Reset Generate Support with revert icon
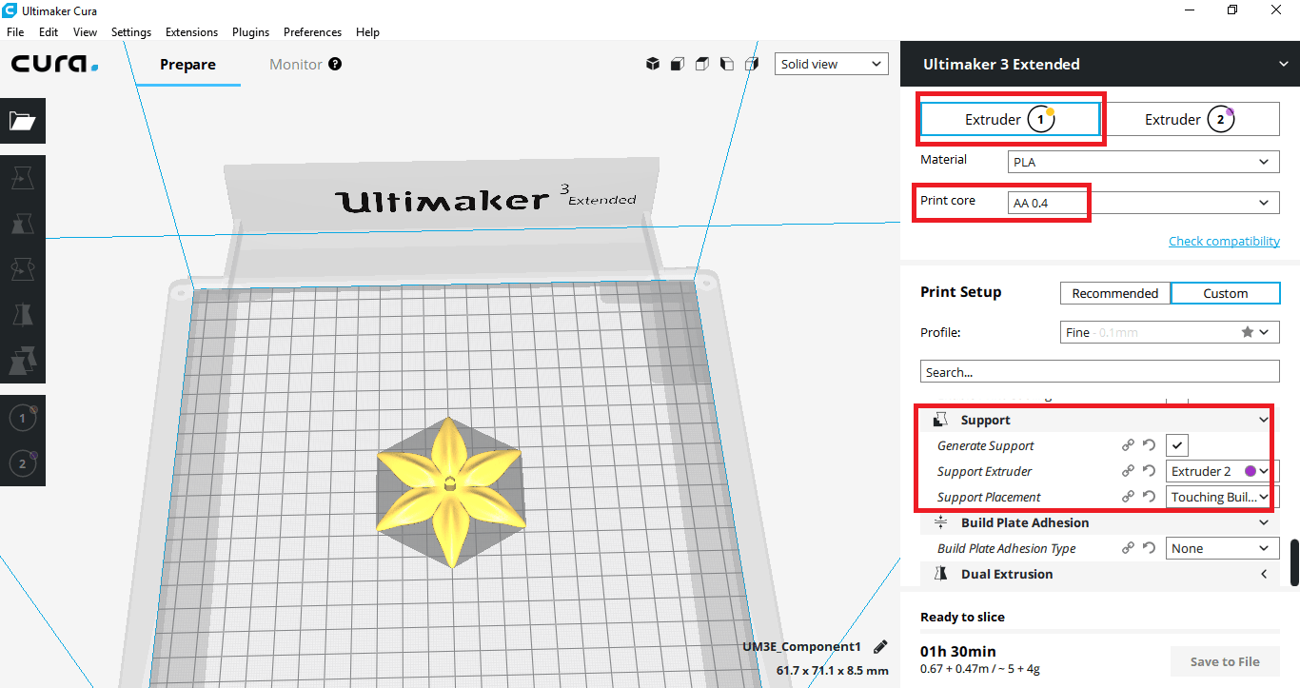Viewport: 1300px width, 688px height. (x=1149, y=445)
